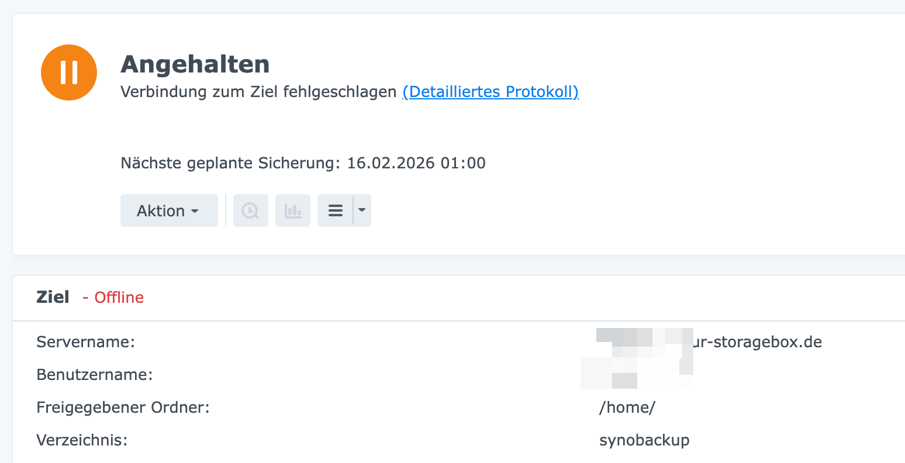The image size is (905, 463).
Task: Select the Servername field label
Action: [x=85, y=341]
